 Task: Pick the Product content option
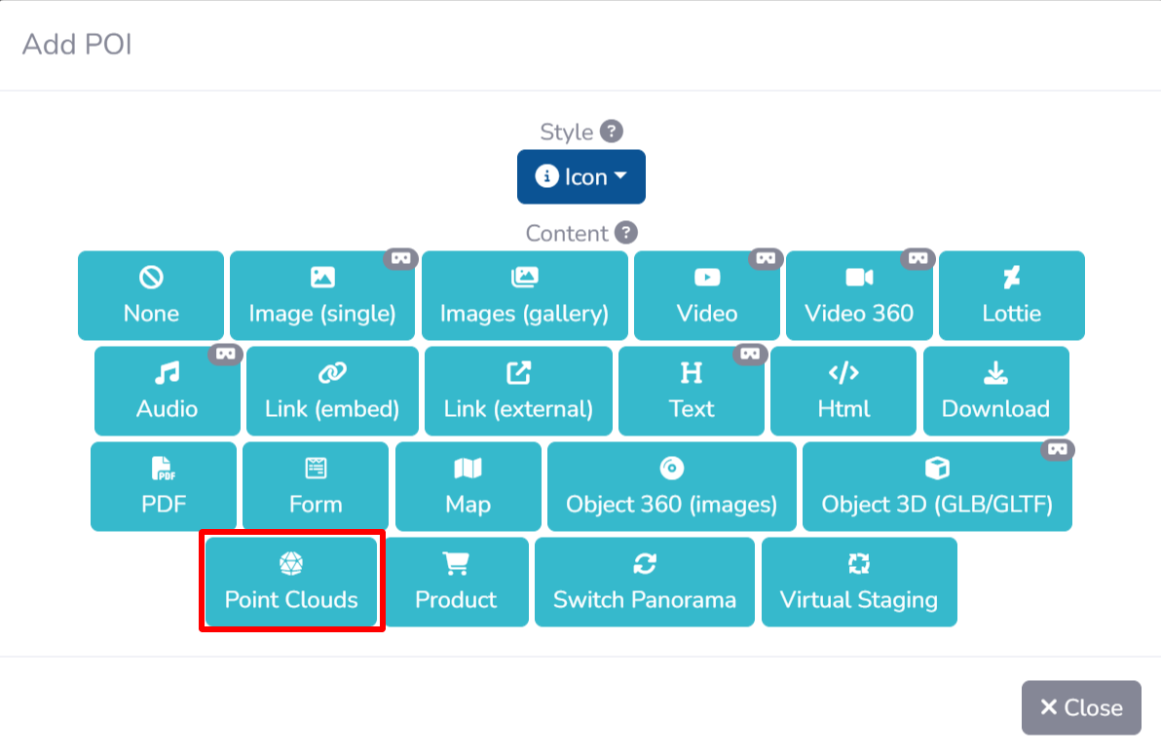coord(456,583)
